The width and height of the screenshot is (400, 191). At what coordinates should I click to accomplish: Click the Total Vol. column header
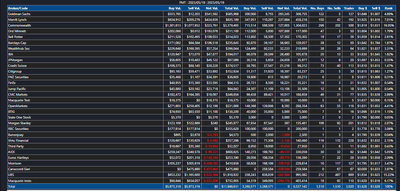[300, 8]
